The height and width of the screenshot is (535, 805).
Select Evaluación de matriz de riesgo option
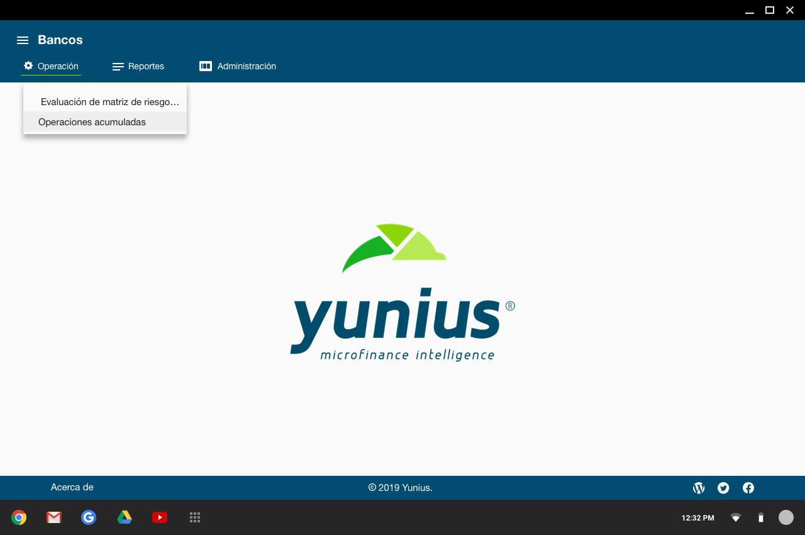click(109, 102)
